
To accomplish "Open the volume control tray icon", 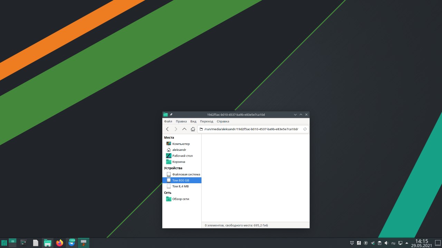I will tap(386, 243).
